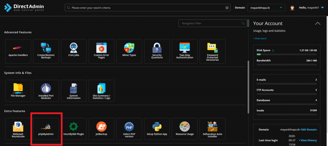View System Information

pyautogui.click(x=74, y=91)
